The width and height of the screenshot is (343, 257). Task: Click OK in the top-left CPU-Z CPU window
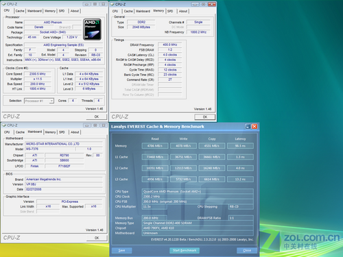click(x=97, y=117)
